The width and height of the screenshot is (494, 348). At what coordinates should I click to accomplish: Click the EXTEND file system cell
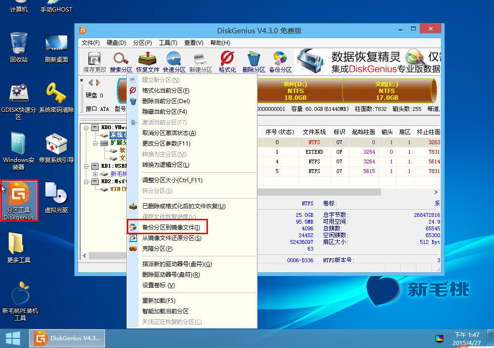314,152
